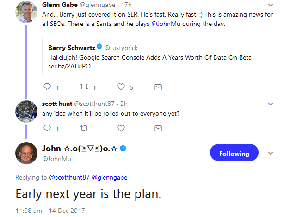Open John's tweet more-options chevron
The image size is (290, 217).
271,153
